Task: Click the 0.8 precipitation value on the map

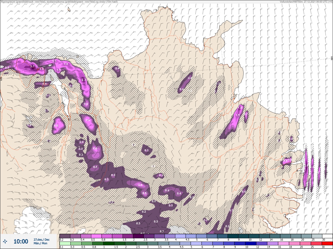Action: 56,126
